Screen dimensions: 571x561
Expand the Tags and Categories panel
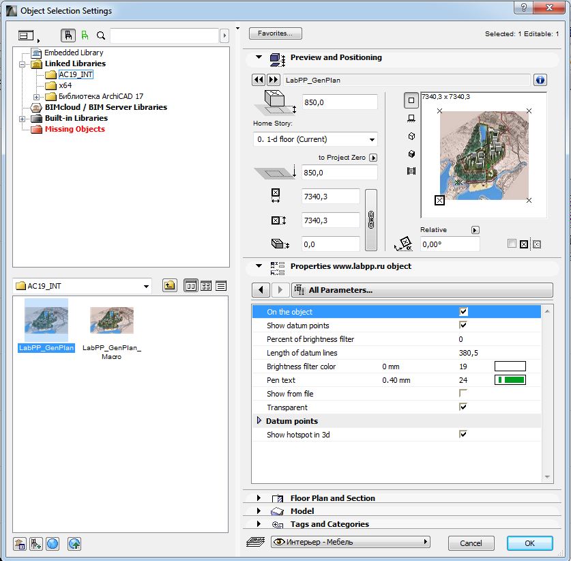(x=259, y=524)
